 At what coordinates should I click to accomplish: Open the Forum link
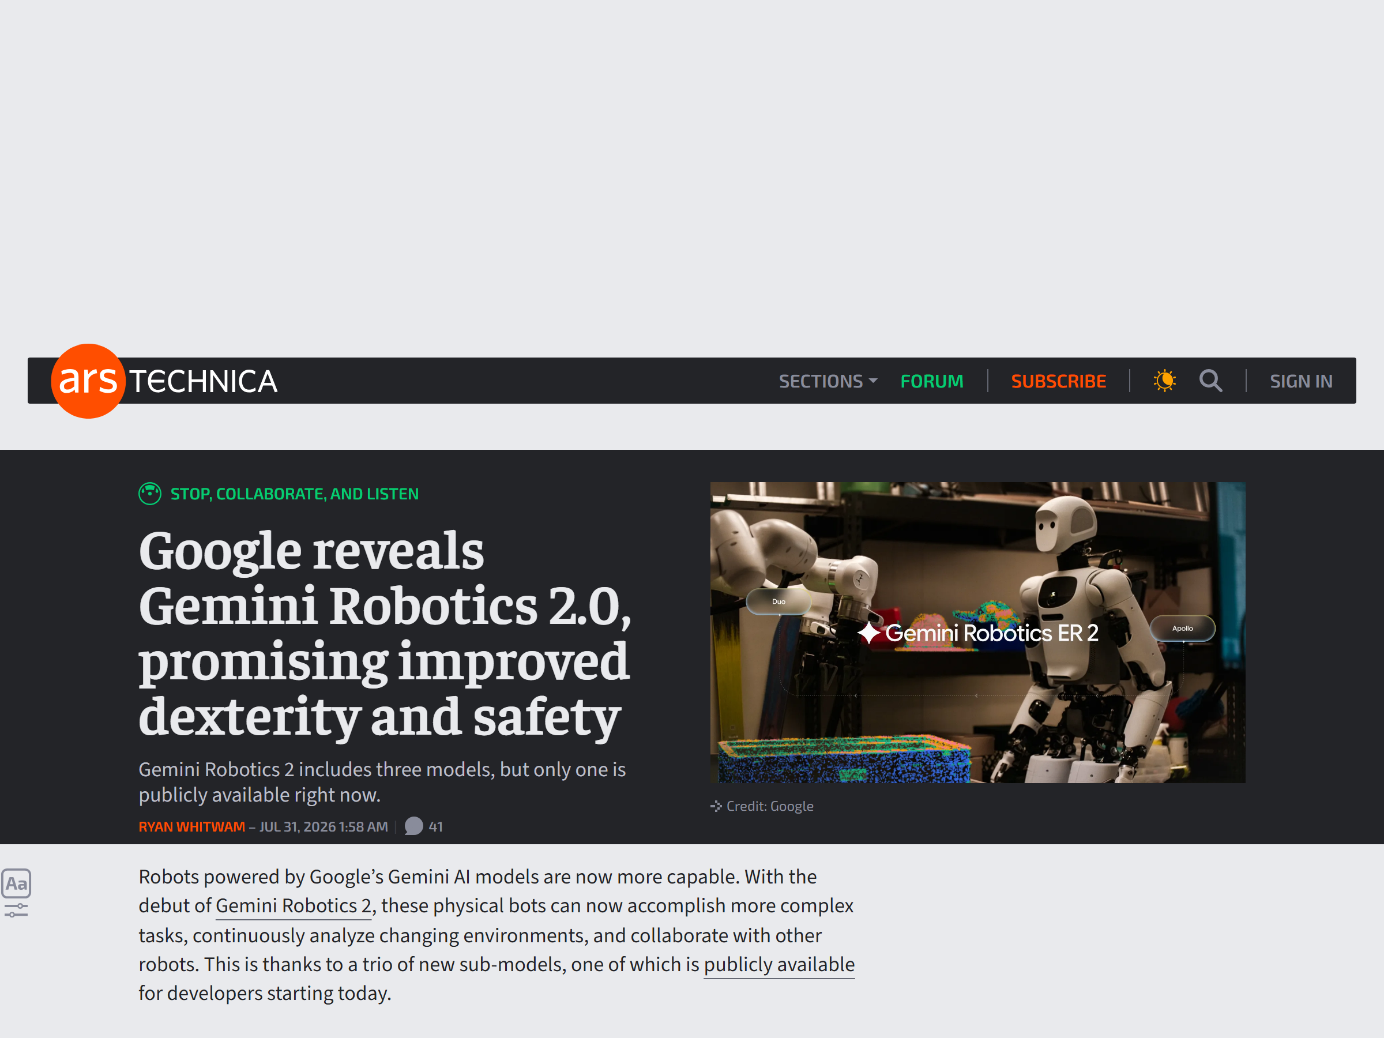pos(932,381)
